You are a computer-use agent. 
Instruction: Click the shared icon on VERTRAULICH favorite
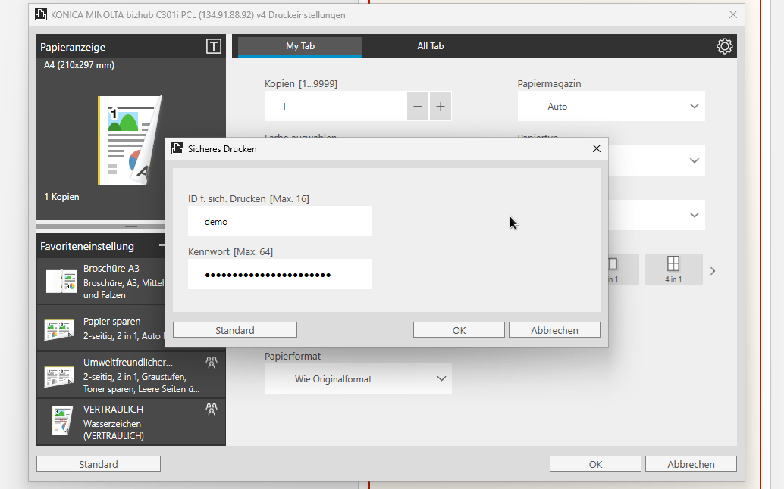212,410
